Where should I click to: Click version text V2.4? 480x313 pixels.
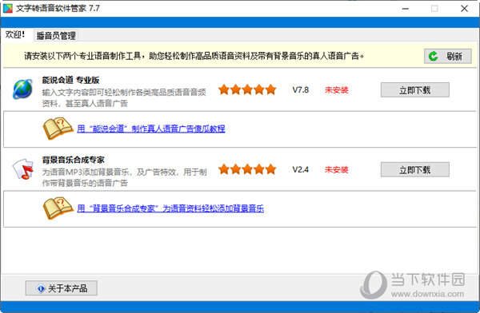tap(301, 169)
